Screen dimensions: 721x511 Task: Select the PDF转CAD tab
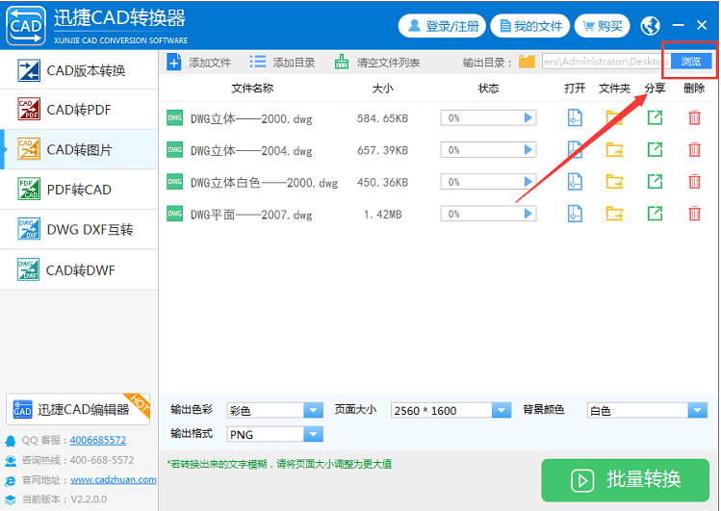(79, 190)
